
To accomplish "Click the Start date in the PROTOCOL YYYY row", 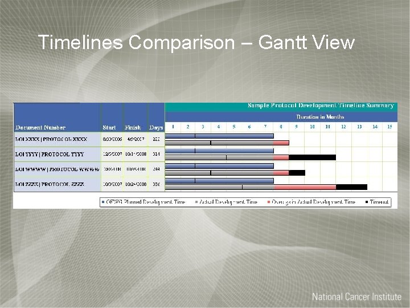I will pos(112,154).
